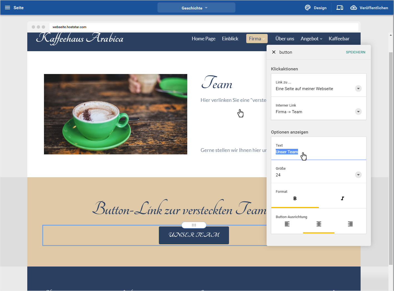Click the 'Hier verlinken Sie eine' paragraph
394x291 pixels.
point(233,100)
